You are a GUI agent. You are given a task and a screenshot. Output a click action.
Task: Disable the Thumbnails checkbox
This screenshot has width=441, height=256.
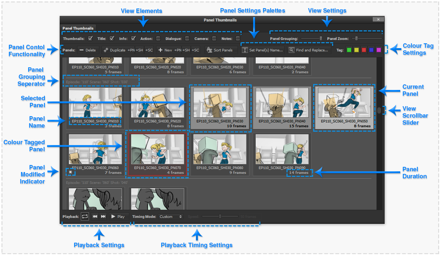point(90,38)
